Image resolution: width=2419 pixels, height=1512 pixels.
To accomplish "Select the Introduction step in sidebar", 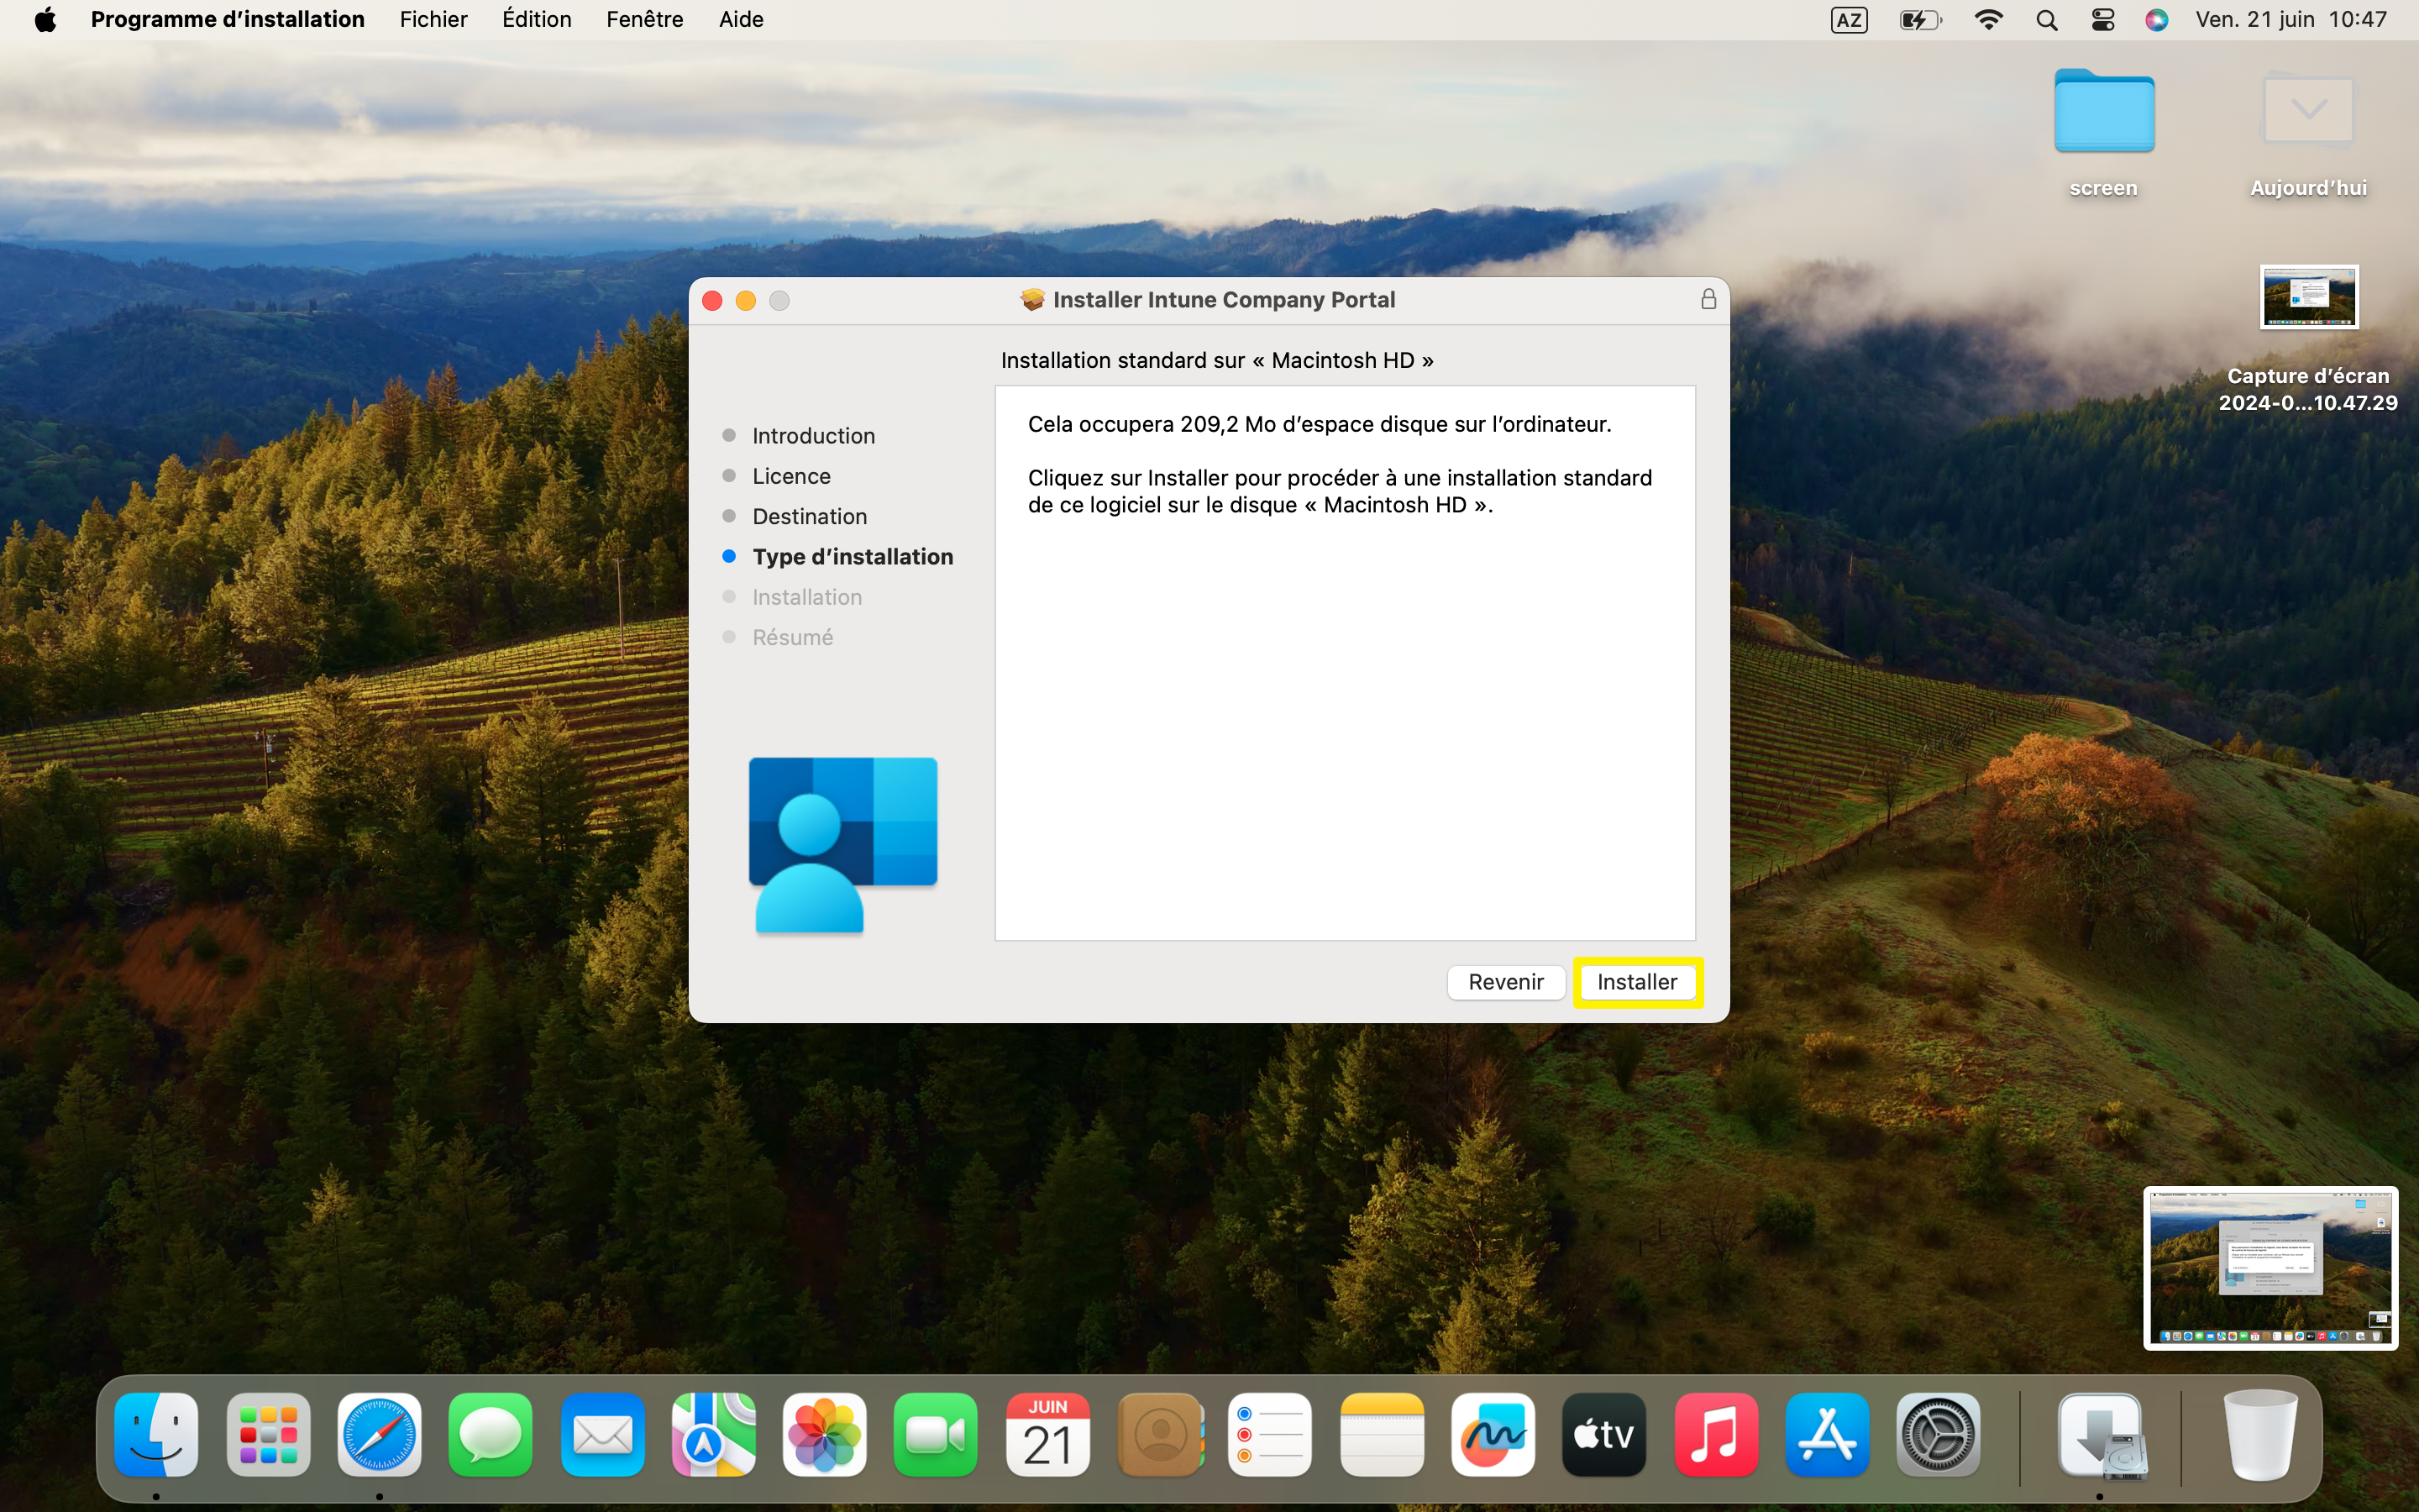I will click(813, 436).
